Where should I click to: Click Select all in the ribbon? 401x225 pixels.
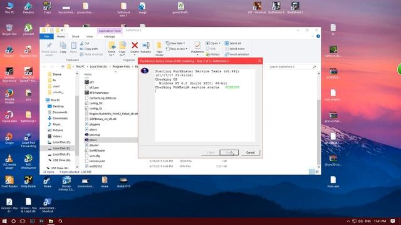click(x=232, y=43)
